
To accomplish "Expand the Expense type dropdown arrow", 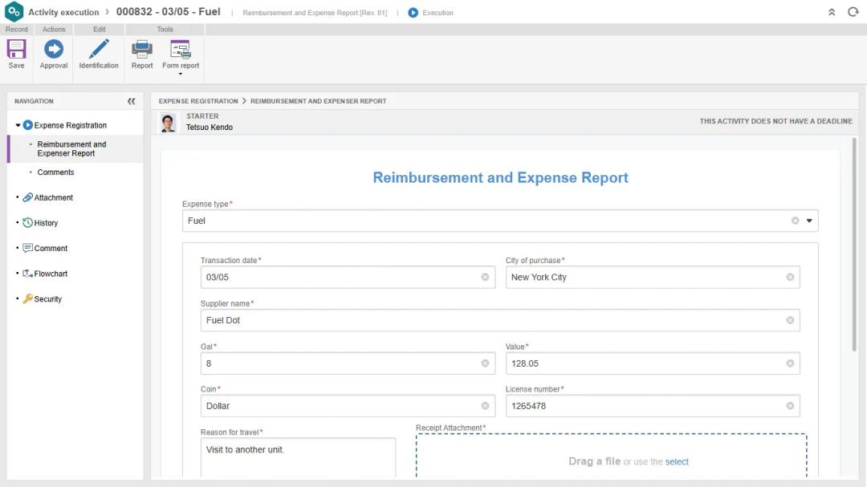I will coord(809,221).
